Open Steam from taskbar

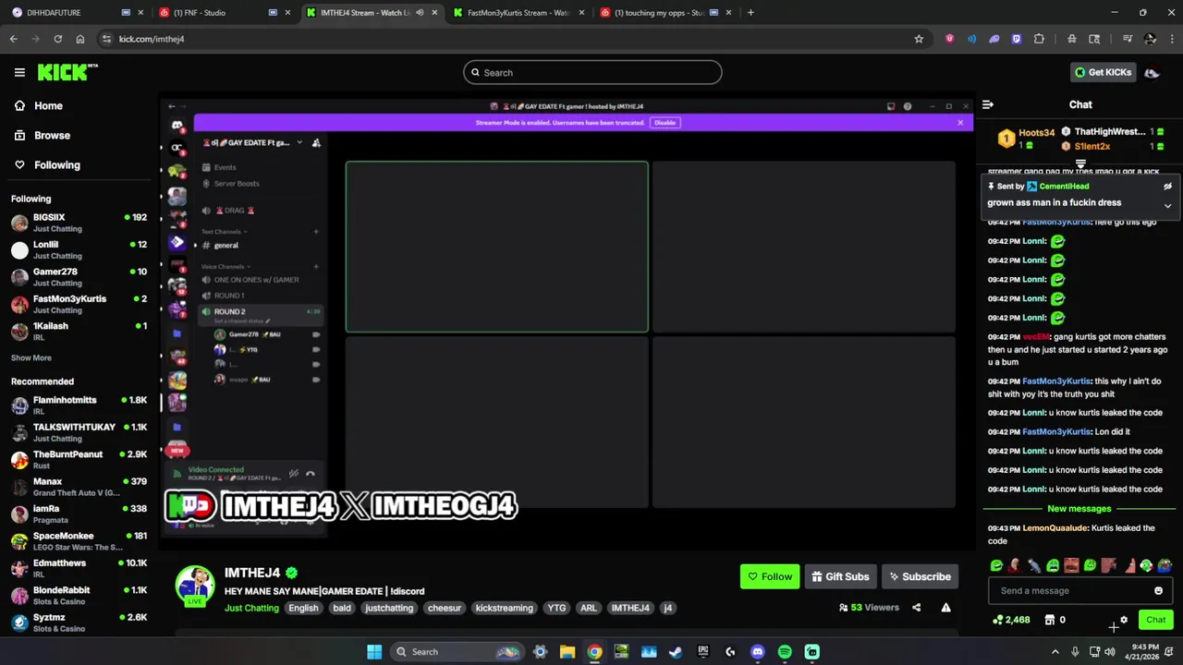point(676,652)
